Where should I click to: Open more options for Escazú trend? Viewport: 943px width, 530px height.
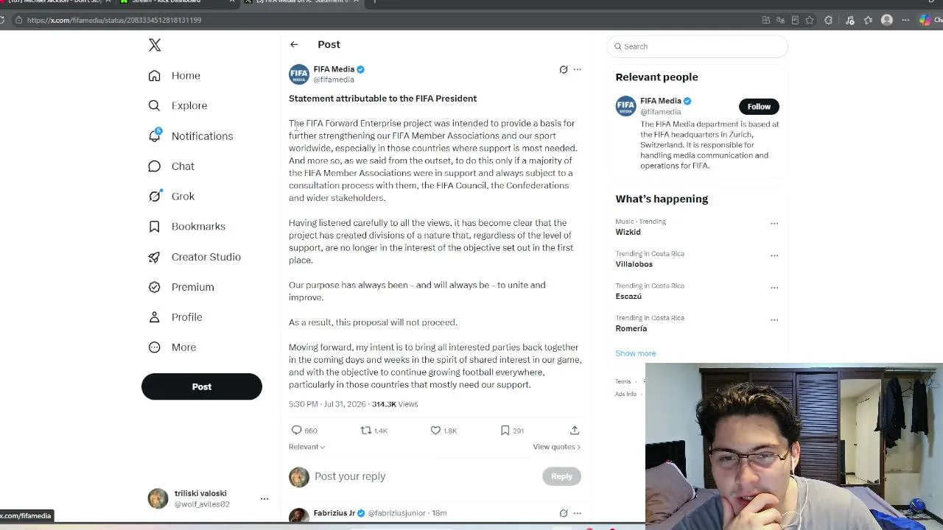click(774, 288)
